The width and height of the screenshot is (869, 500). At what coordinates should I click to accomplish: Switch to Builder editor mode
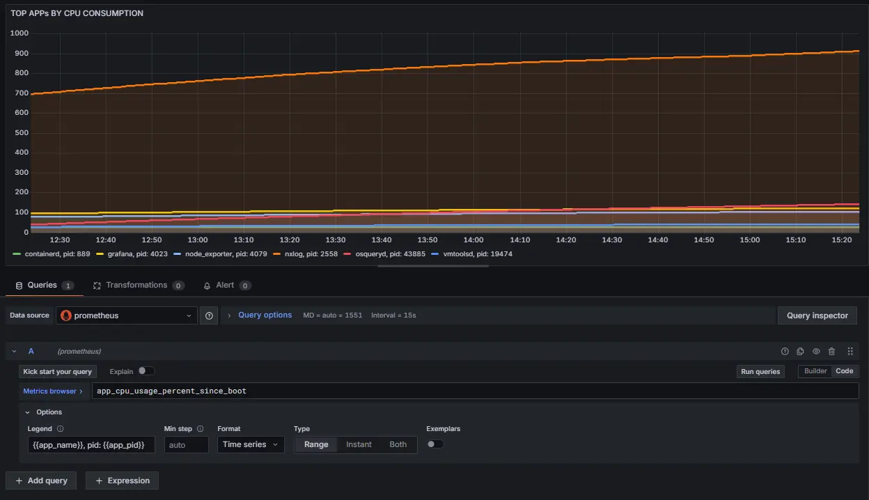[815, 371]
